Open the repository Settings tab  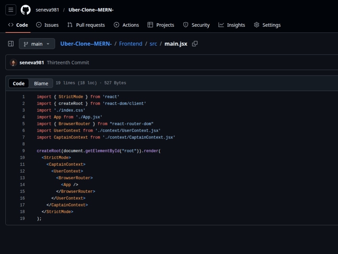click(267, 25)
